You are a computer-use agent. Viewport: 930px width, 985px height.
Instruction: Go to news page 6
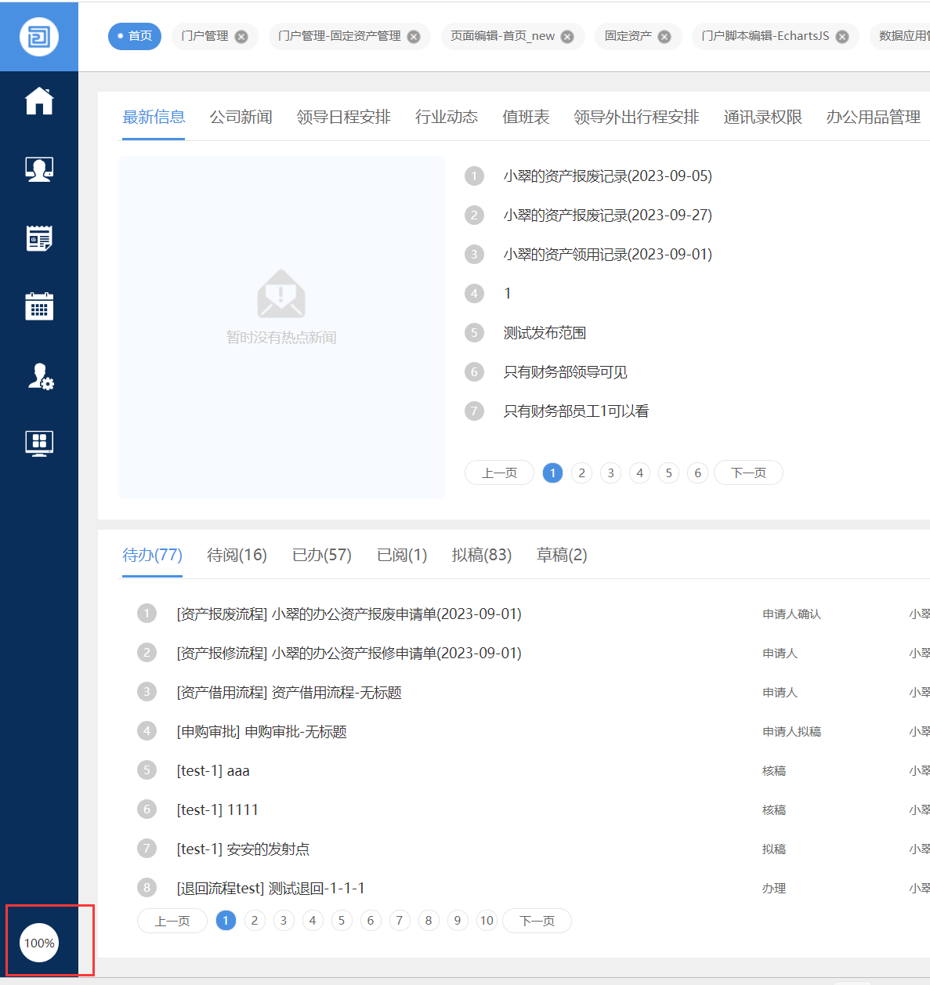point(697,473)
